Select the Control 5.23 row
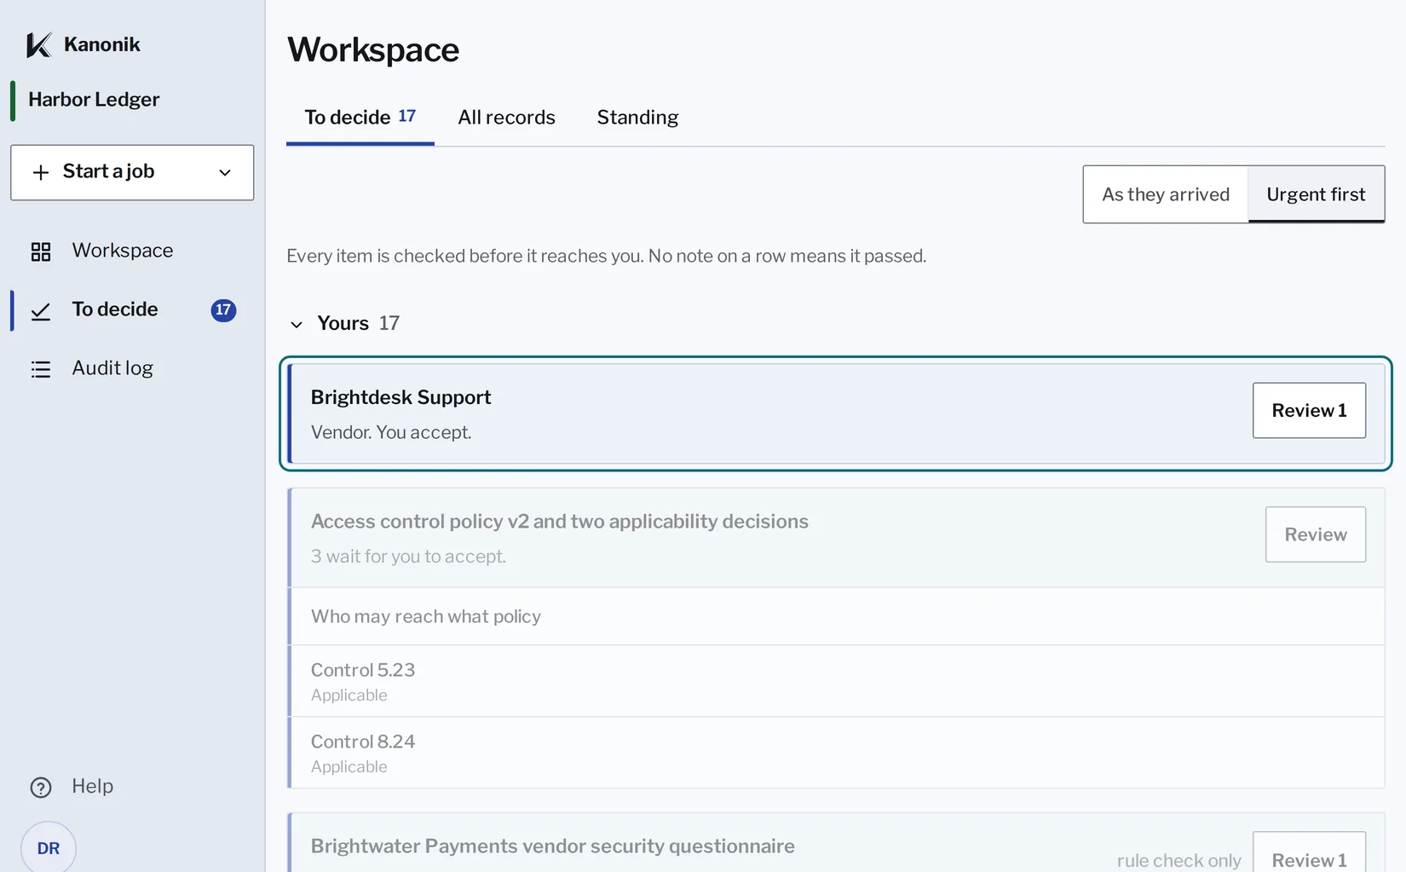 (837, 681)
